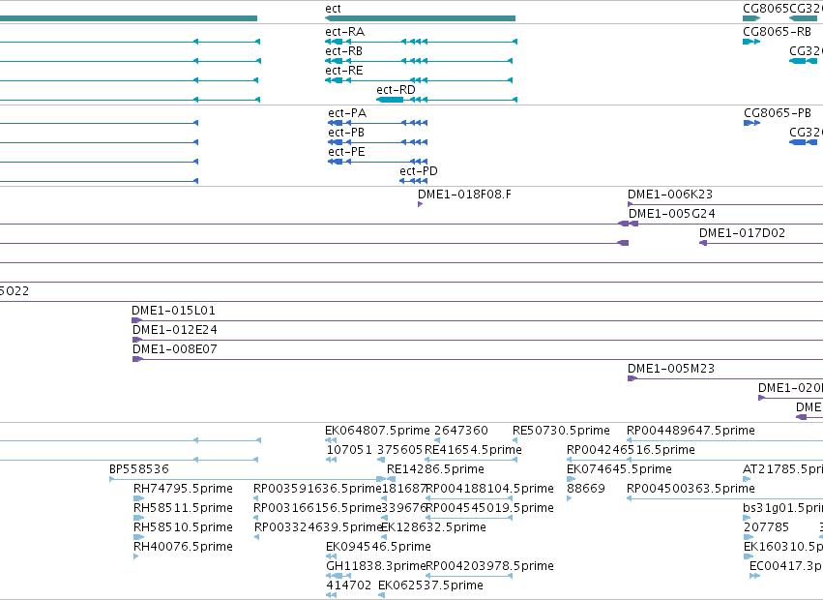This screenshot has height=600, width=823.
Task: Select the ect-RD transcript label
Action: coord(396,90)
